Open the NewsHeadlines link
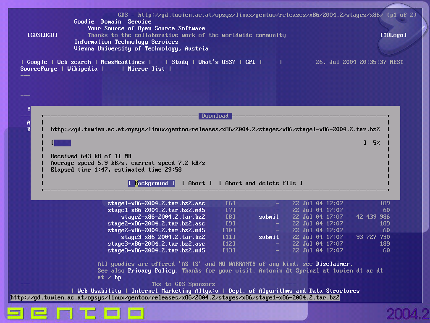430x323 pixels. tap(123, 62)
